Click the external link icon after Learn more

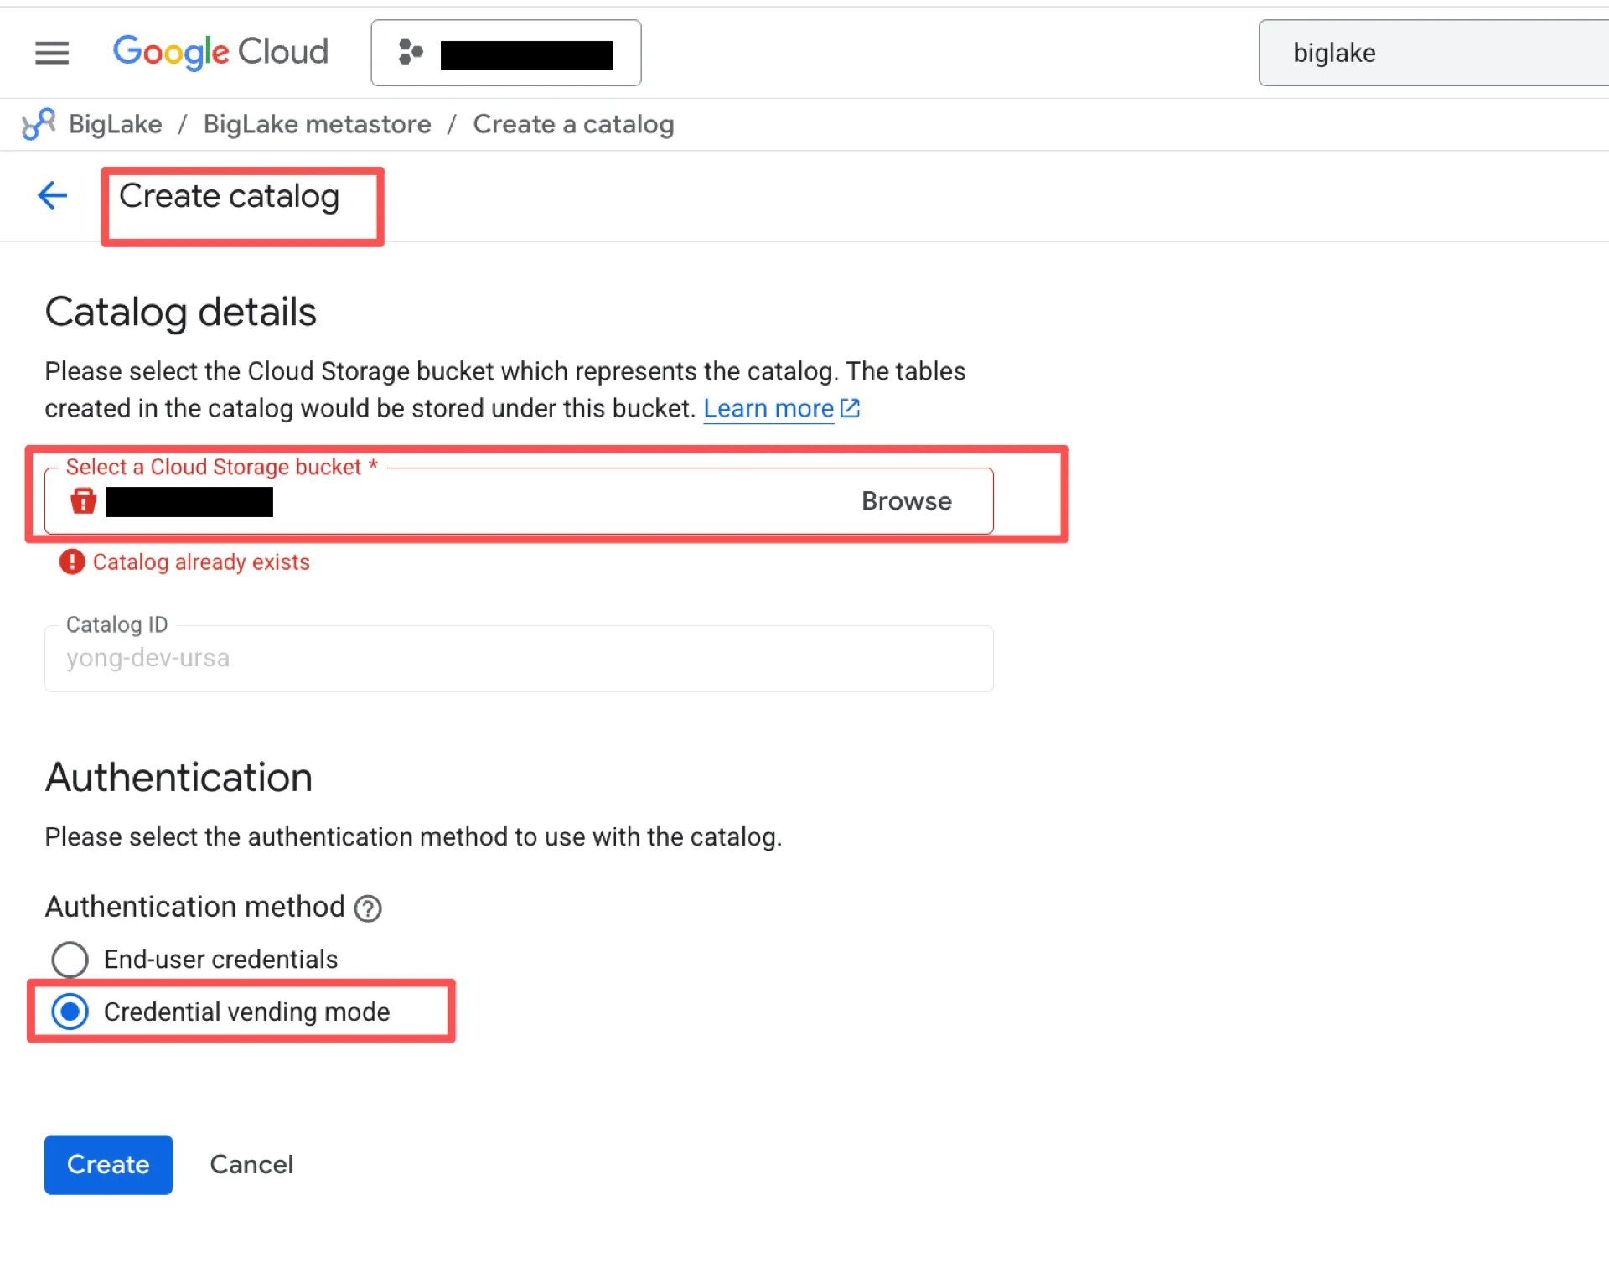coord(850,408)
